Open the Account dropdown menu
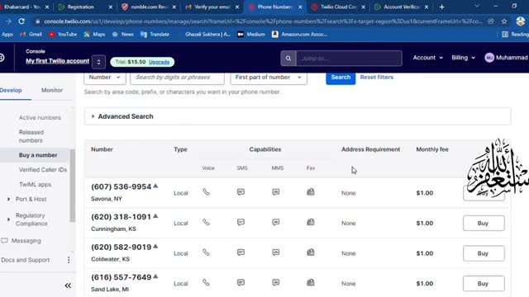This screenshot has width=529, height=297. [428, 58]
